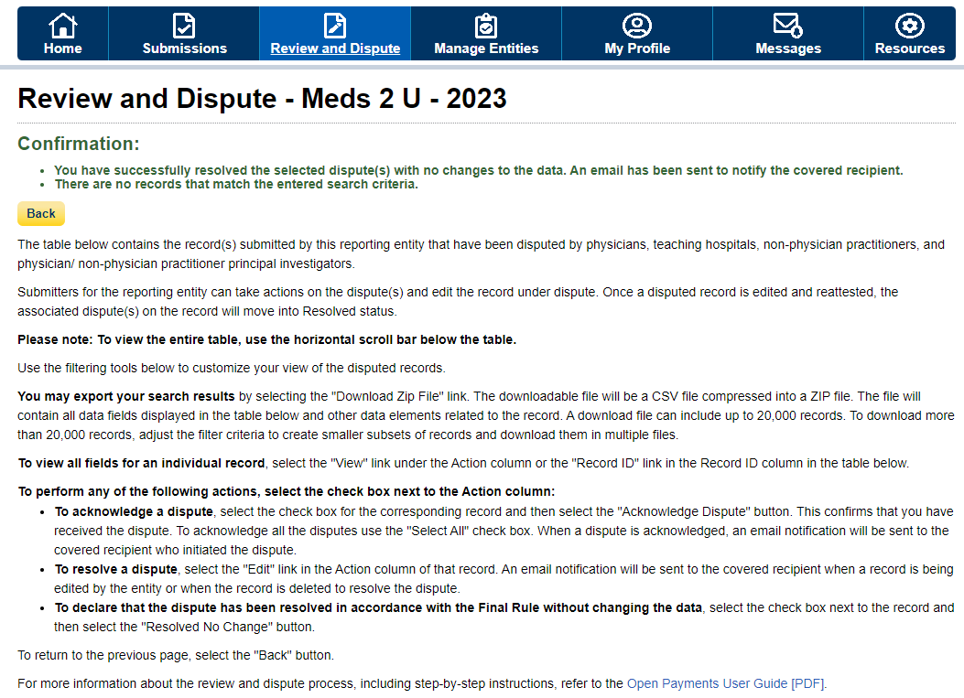Click 'To declare that the dispute has been resolved' text

(x=378, y=607)
